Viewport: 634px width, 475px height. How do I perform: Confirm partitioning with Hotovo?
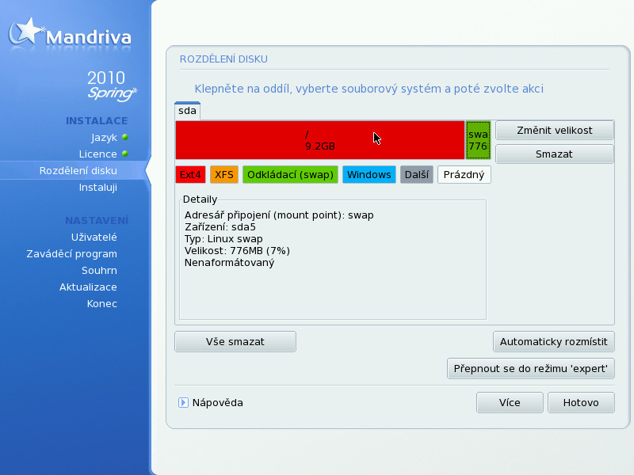click(x=581, y=403)
